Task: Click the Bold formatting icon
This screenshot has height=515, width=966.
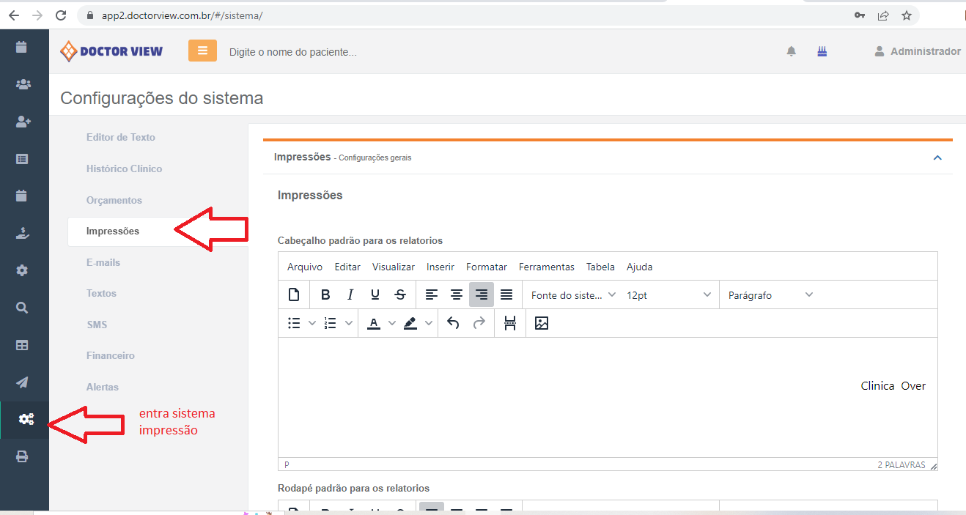Action: [325, 294]
